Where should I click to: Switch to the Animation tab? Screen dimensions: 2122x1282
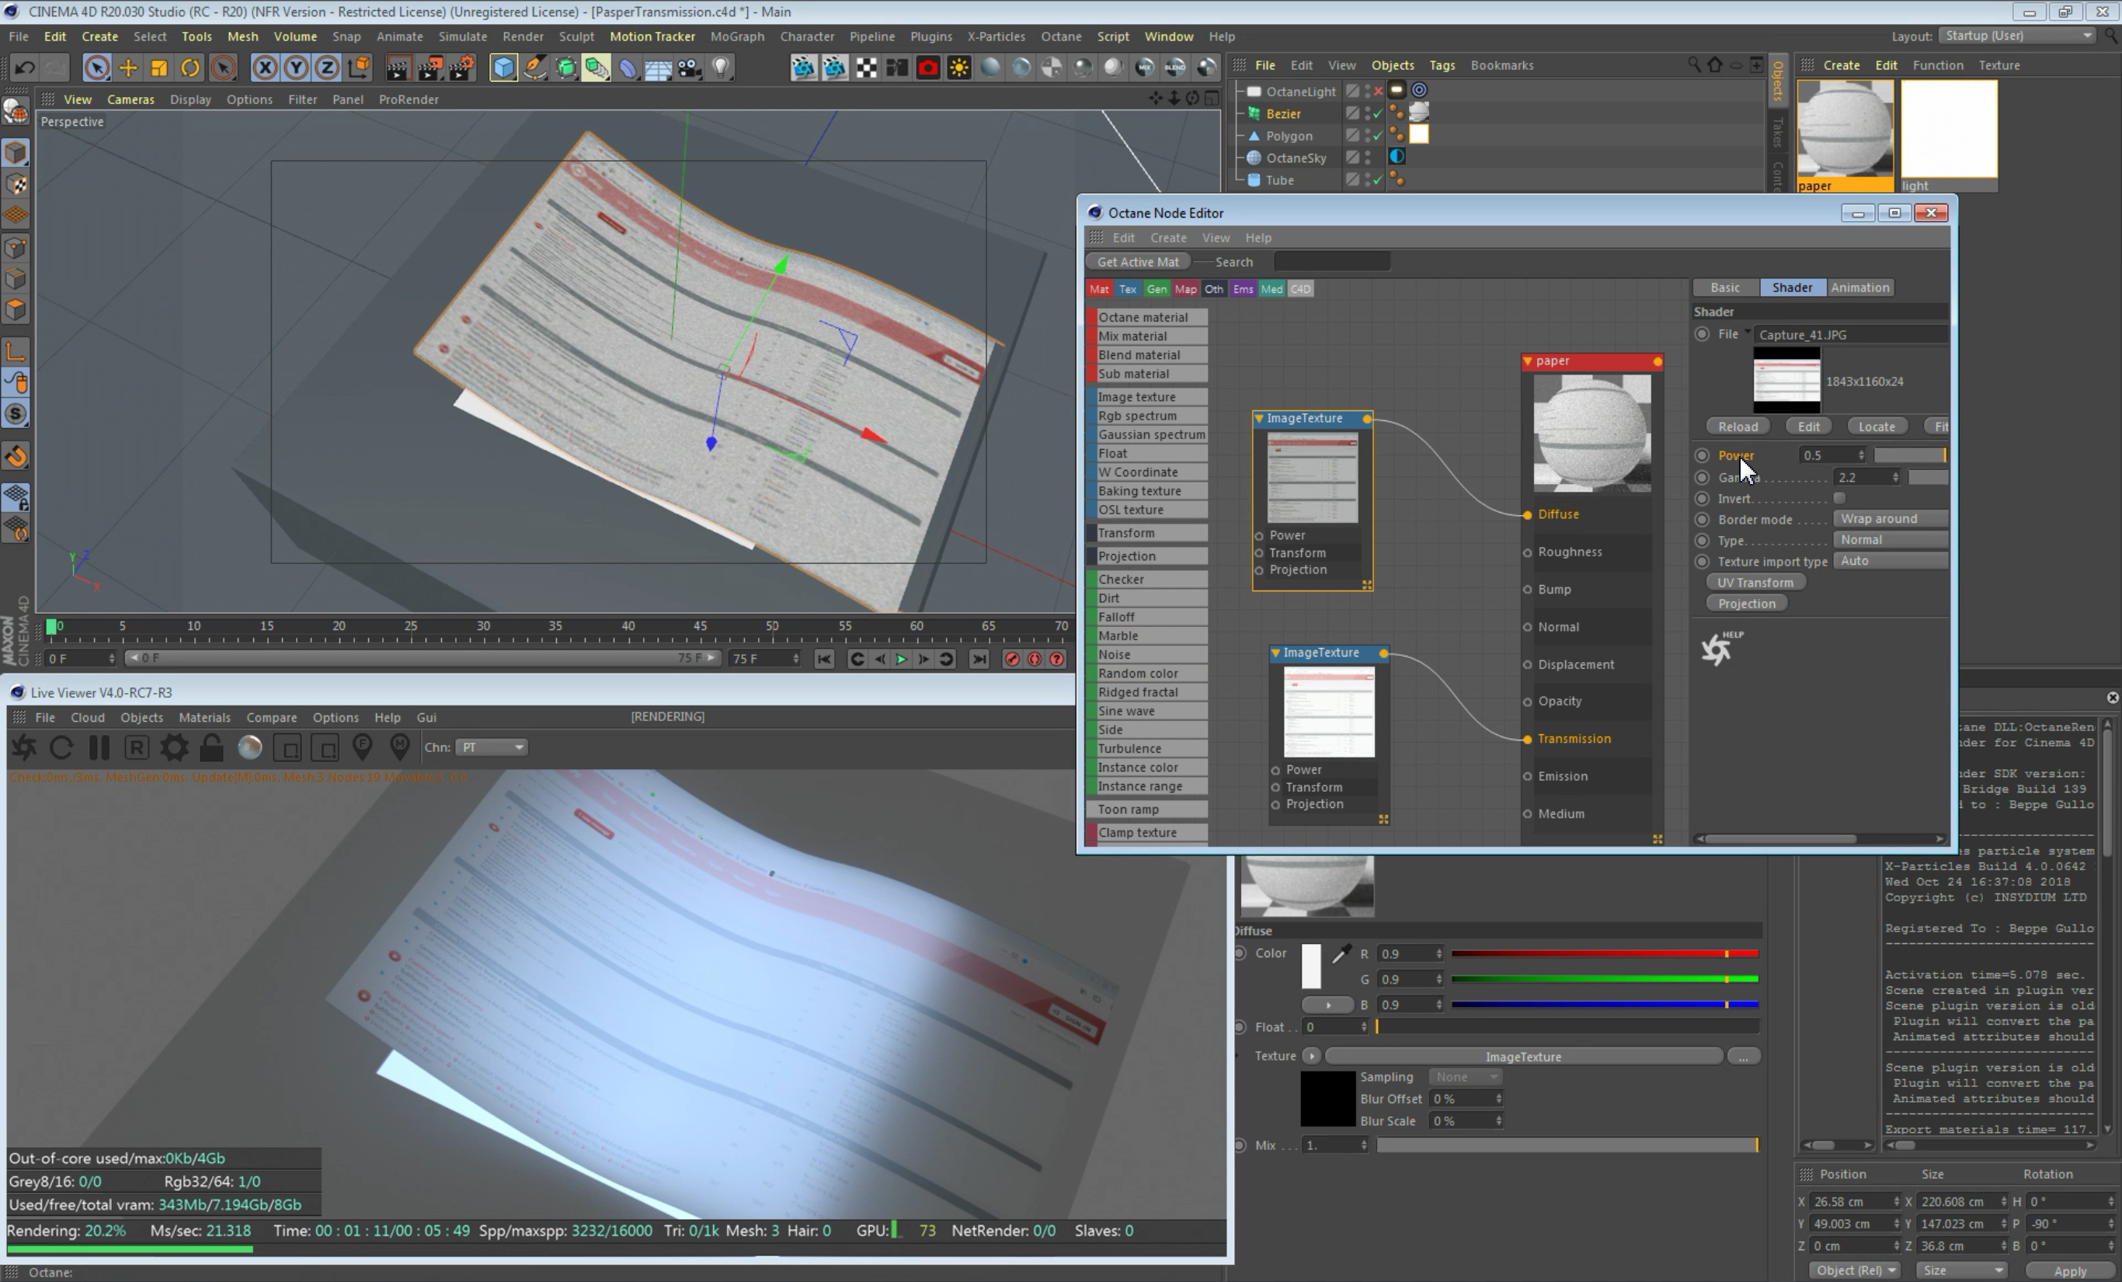(1859, 287)
